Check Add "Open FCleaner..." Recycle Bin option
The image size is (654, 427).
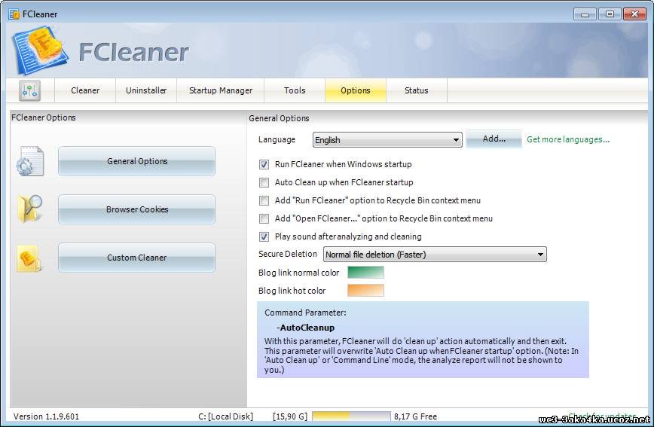point(264,218)
